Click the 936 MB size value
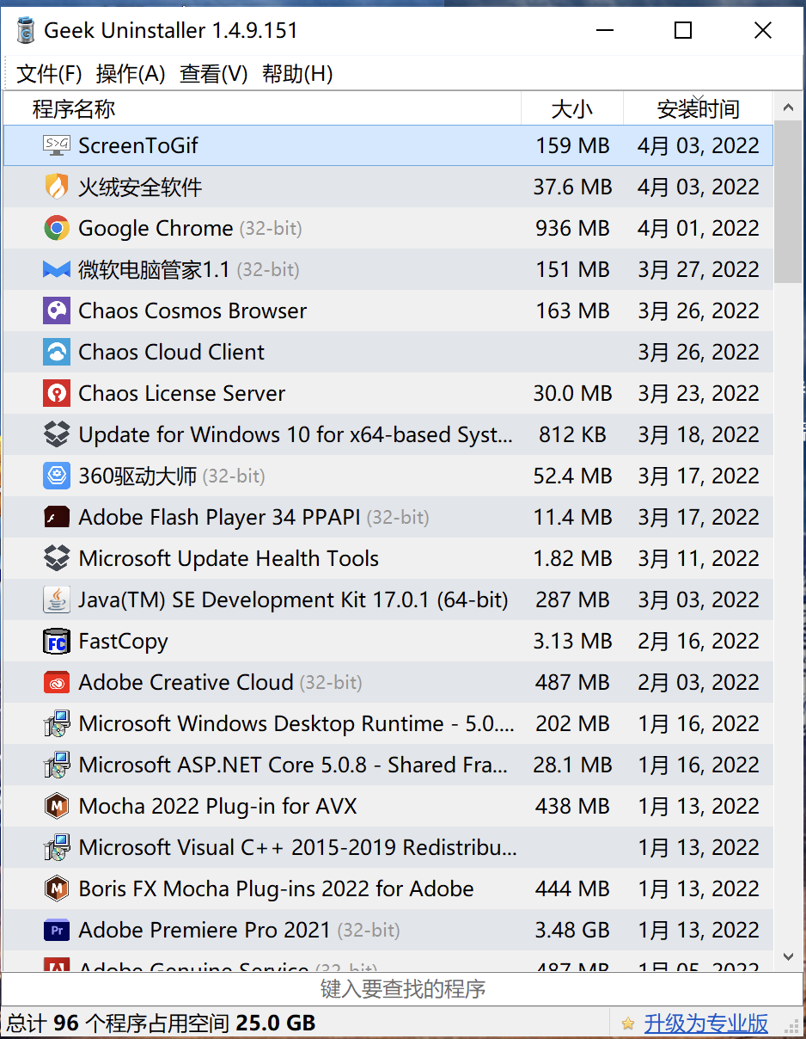 tap(573, 228)
